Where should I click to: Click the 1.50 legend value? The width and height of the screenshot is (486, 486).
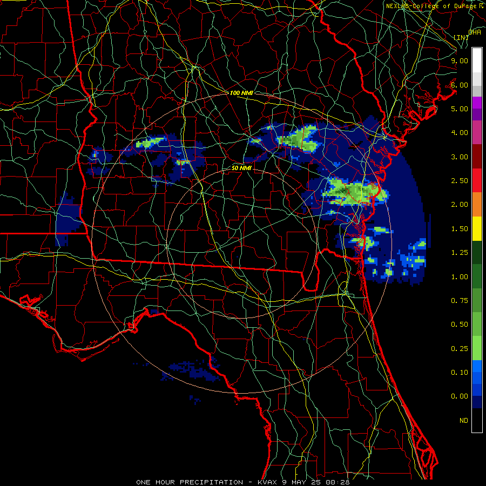[460, 229]
